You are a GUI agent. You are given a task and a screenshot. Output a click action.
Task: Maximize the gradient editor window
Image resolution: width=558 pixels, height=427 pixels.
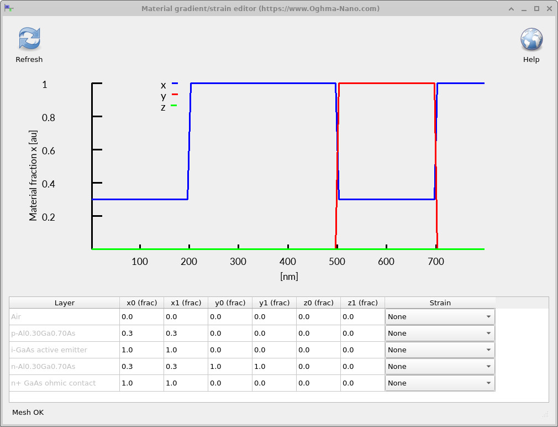[536, 8]
